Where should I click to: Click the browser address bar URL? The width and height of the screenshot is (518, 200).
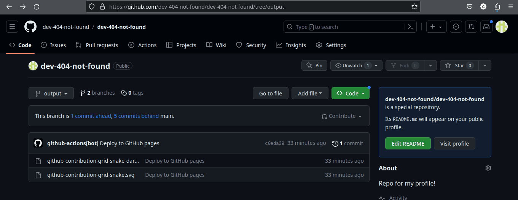coord(196,7)
